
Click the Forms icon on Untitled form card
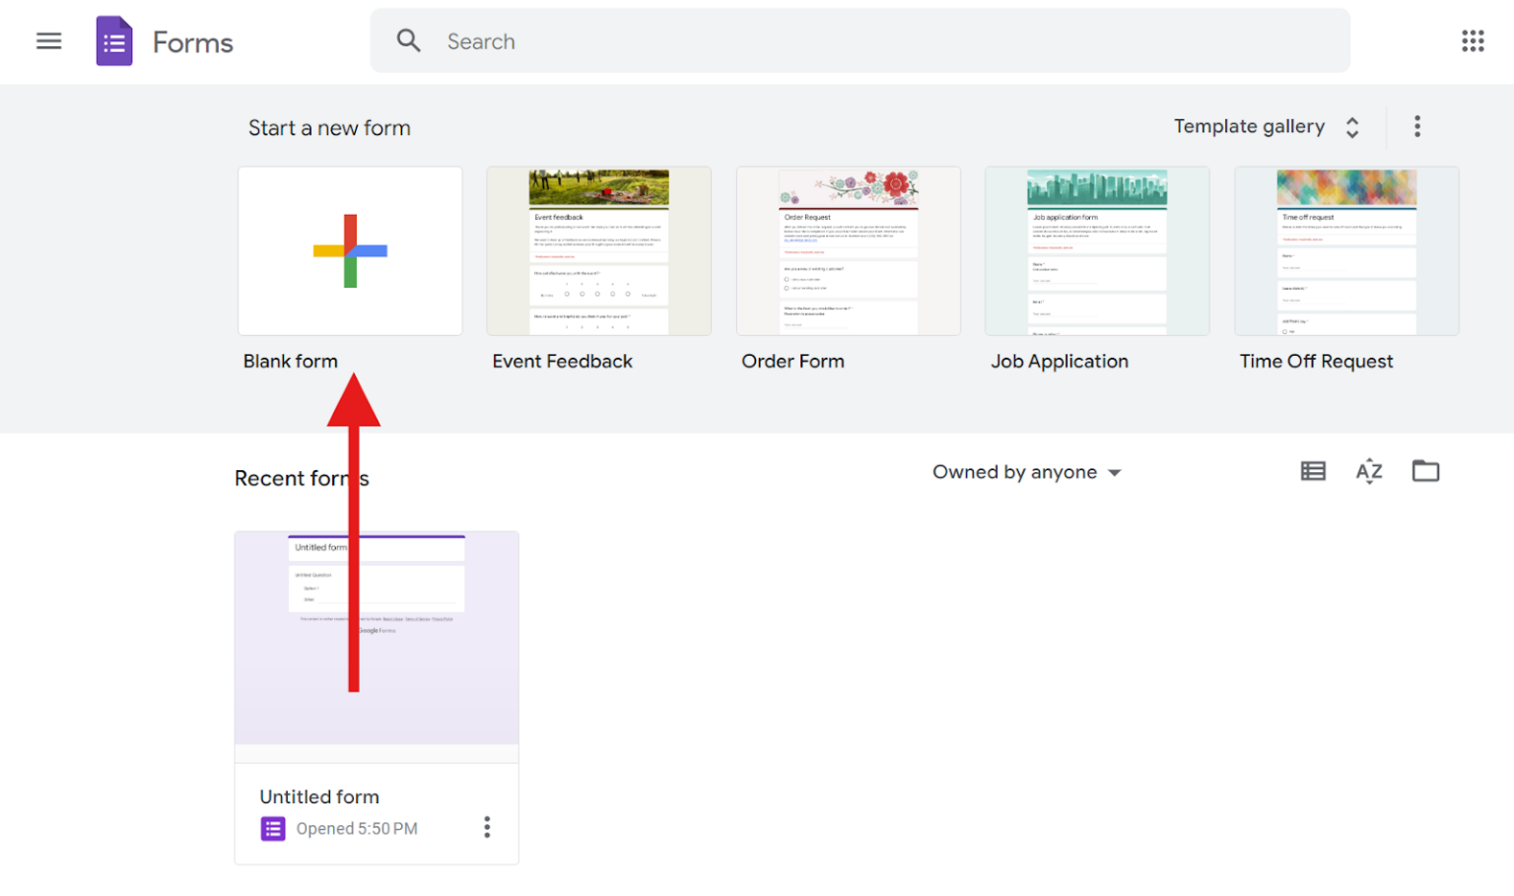272,828
